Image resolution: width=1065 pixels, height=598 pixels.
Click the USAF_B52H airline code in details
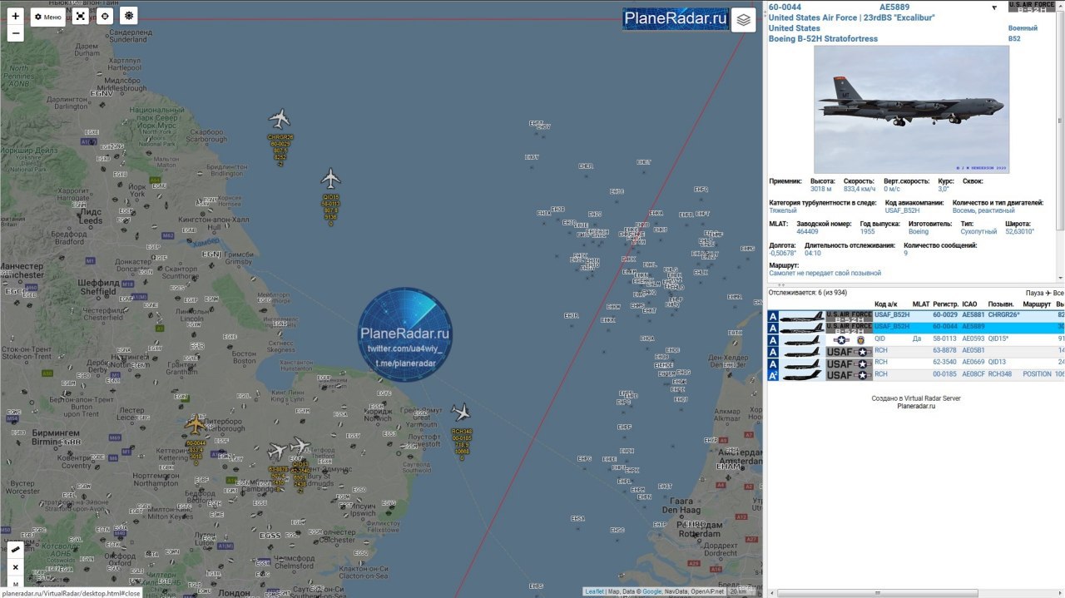coord(903,210)
